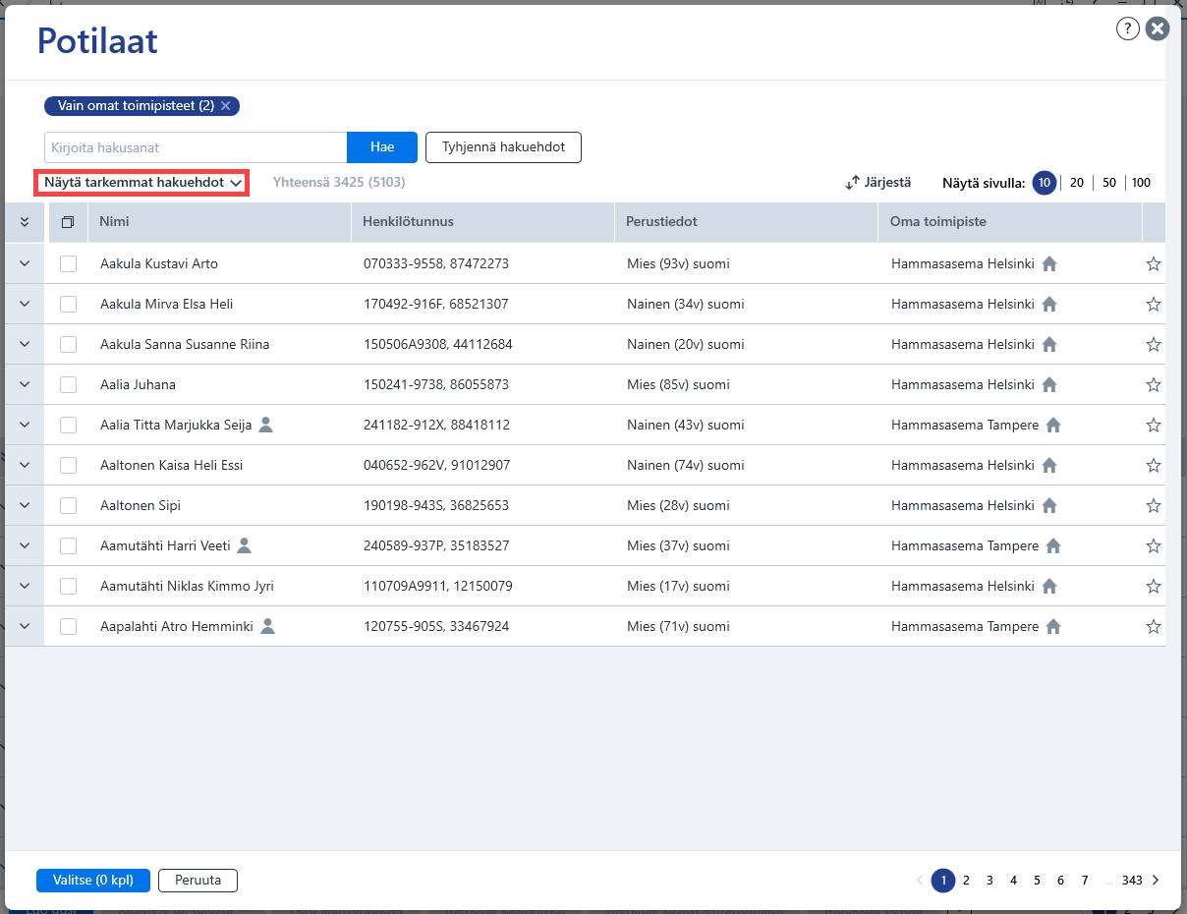Image resolution: width=1187 pixels, height=914 pixels.
Task: Star the Aalia Juhana patient row
Action: pos(1154,384)
